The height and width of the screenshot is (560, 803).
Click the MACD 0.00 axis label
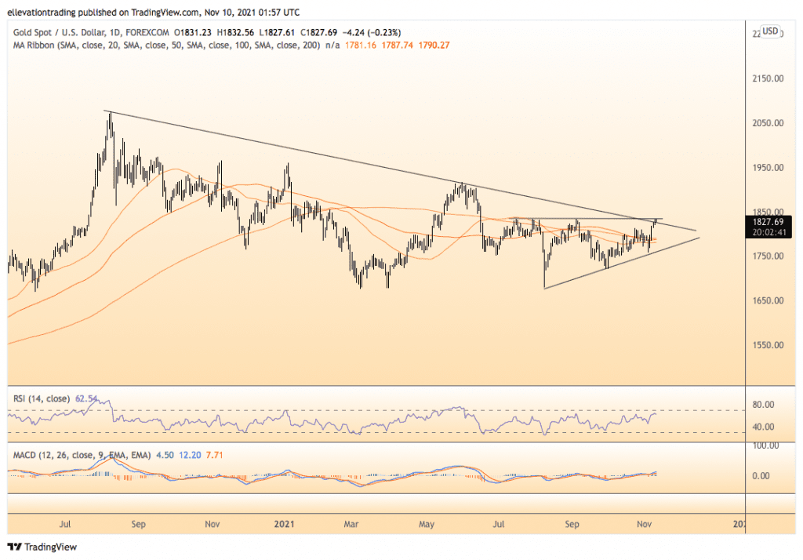pos(761,476)
